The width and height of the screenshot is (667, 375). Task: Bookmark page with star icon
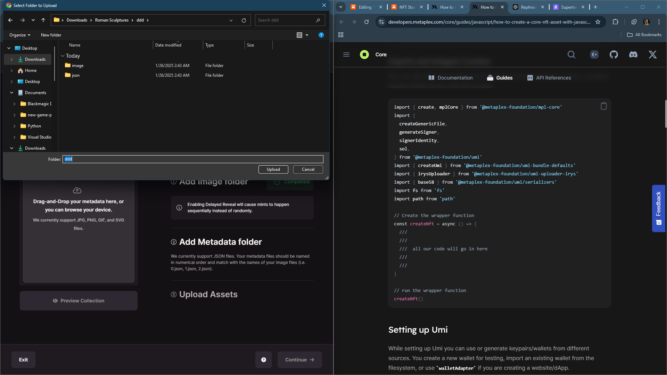pos(598,22)
